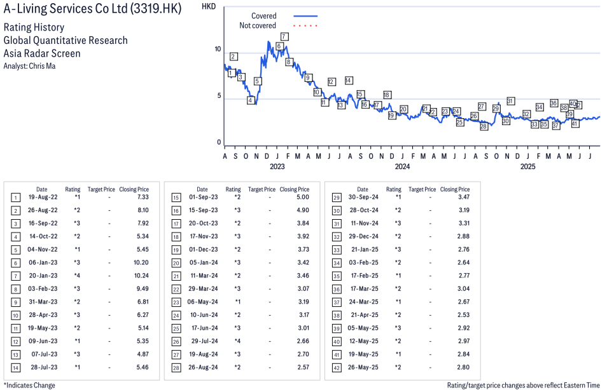Screen dimensions: 607x390
Task: Click the closing price 9.49
Action: [143, 289]
